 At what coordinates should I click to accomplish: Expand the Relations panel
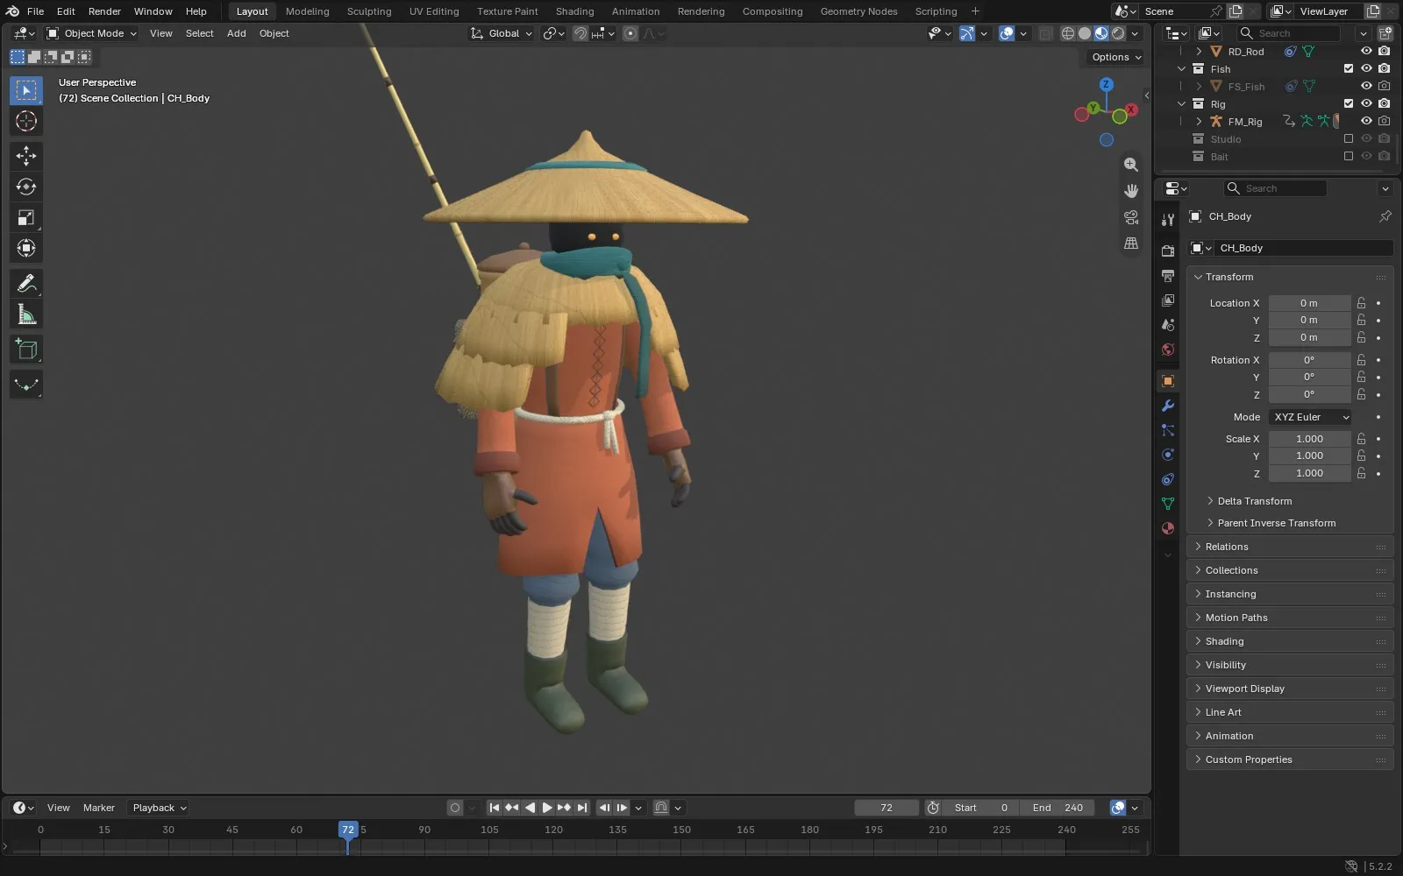point(1291,547)
